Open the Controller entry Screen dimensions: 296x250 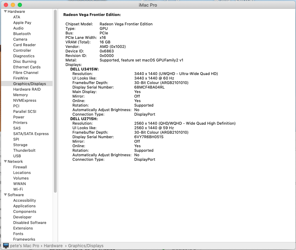tap(22, 50)
